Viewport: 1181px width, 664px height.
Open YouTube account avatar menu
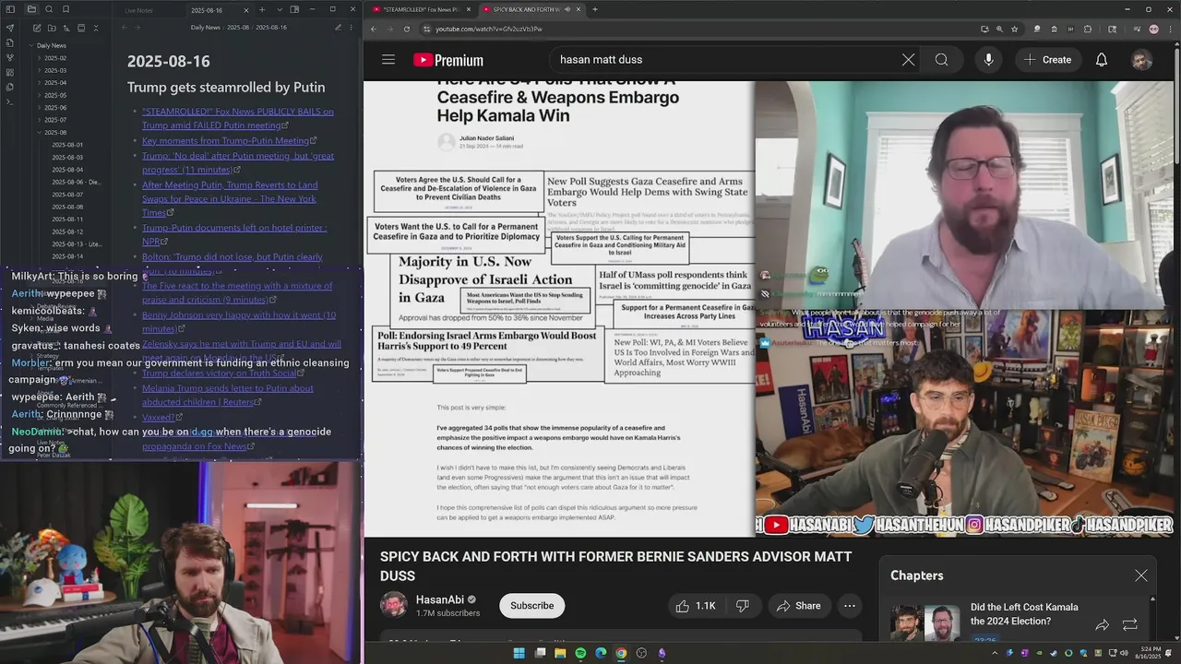(1142, 60)
